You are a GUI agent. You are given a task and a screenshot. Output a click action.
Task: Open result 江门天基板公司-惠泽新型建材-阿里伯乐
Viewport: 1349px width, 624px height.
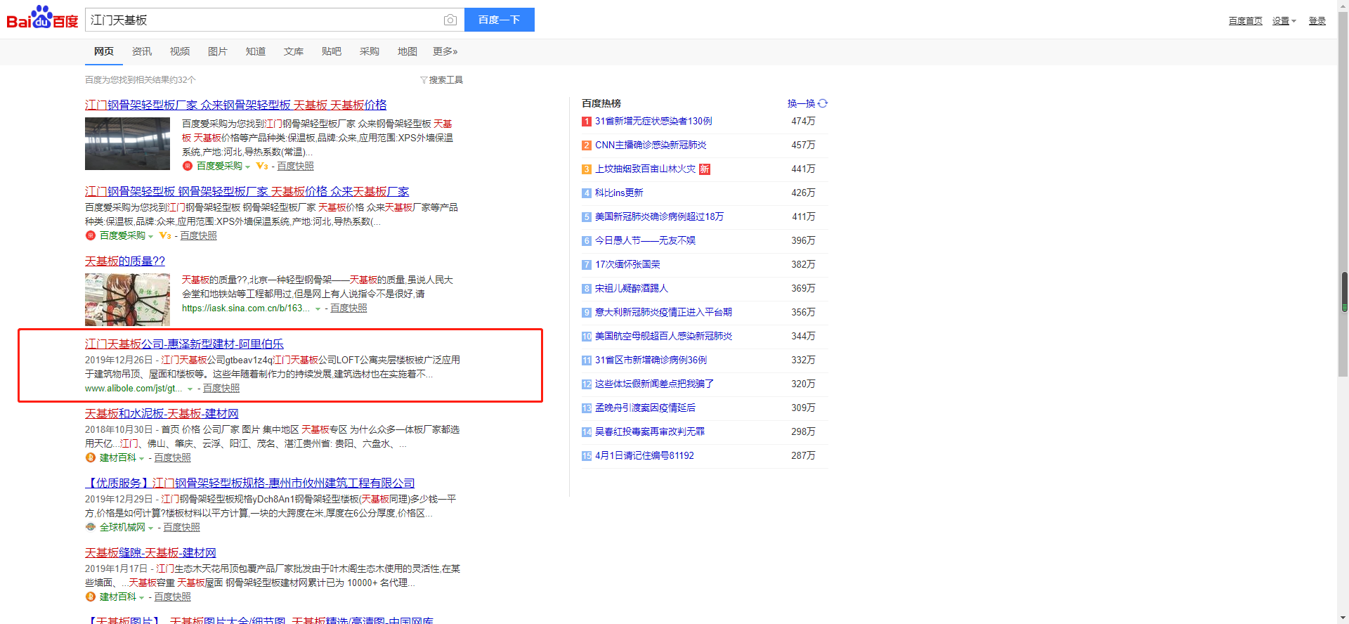tap(184, 344)
